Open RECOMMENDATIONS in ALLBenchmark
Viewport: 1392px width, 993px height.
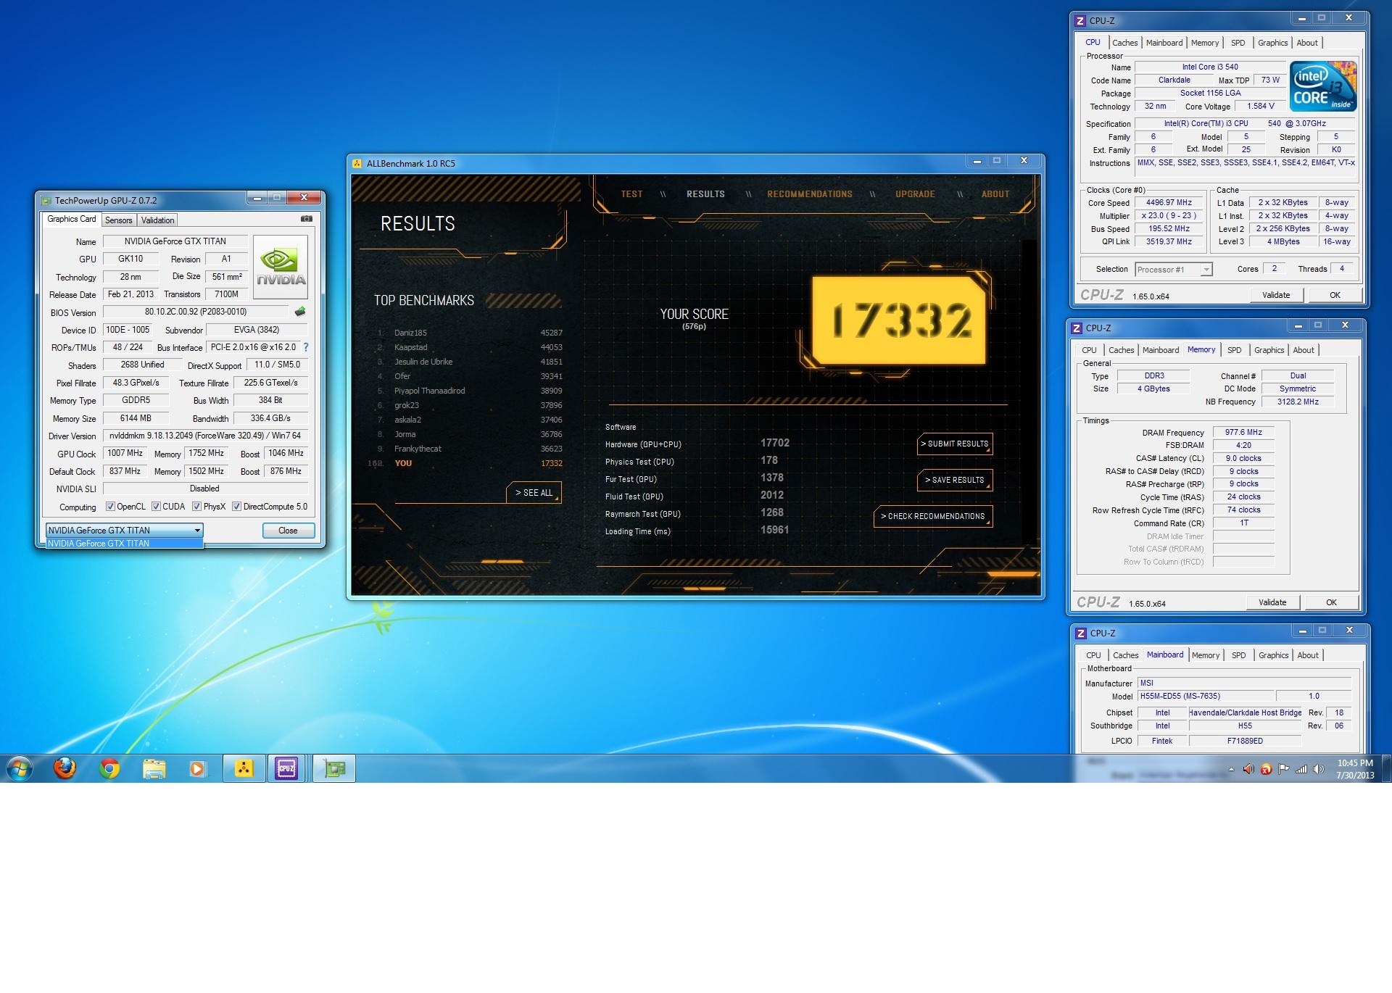pyautogui.click(x=810, y=194)
